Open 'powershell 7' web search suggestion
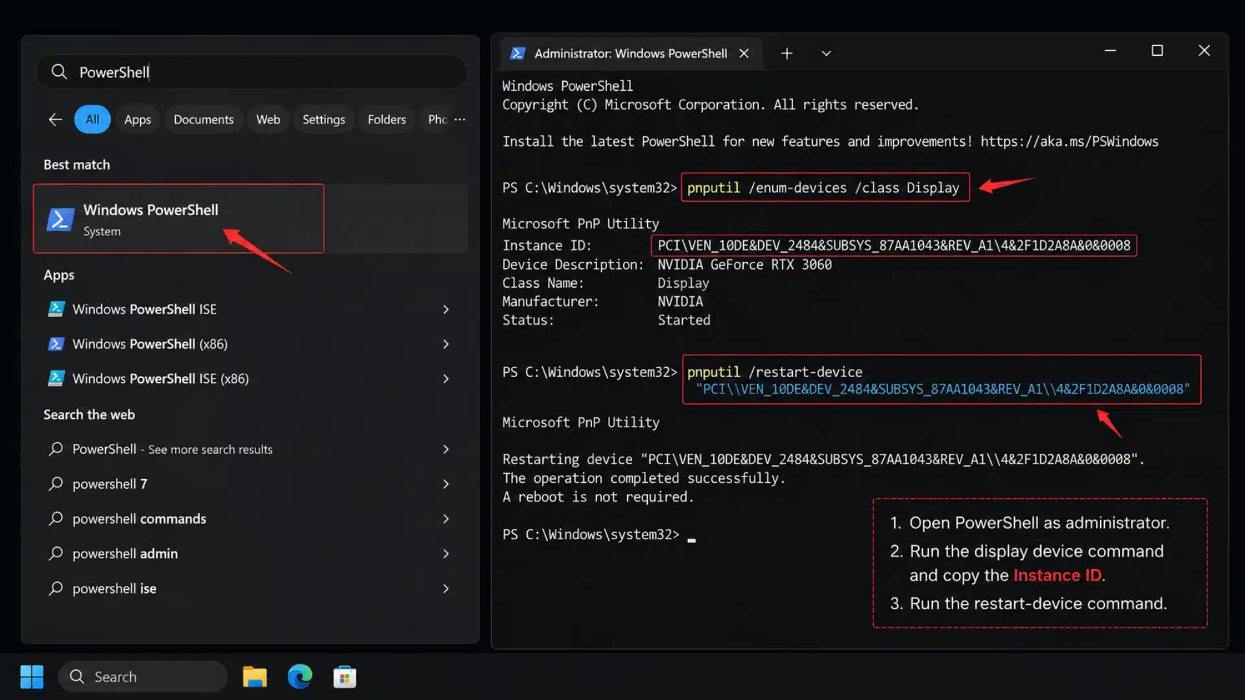Image resolution: width=1245 pixels, height=700 pixels. (x=250, y=484)
